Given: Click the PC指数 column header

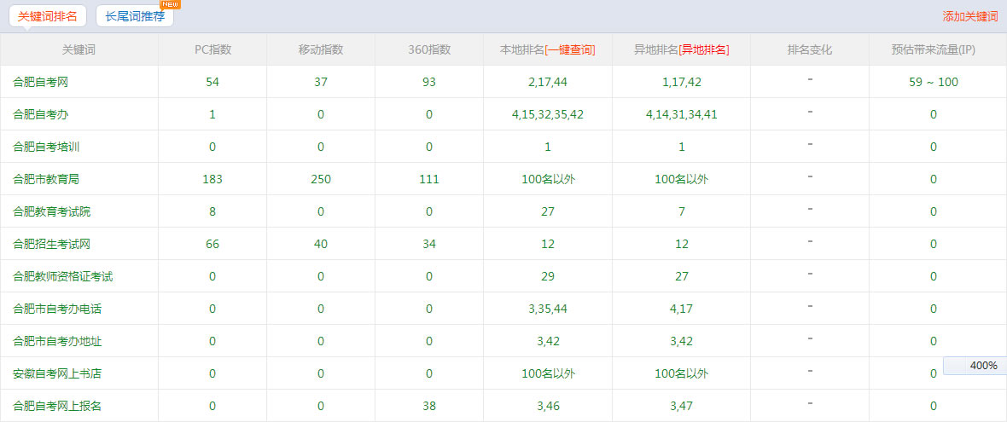Looking at the screenshot, I should point(212,49).
